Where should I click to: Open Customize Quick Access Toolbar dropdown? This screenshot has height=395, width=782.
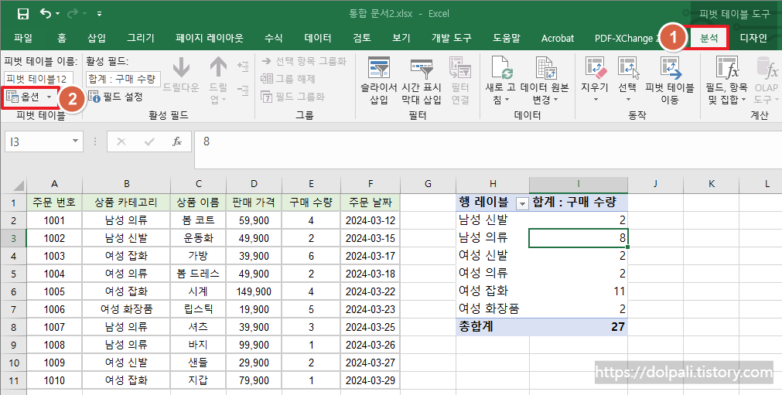click(100, 14)
